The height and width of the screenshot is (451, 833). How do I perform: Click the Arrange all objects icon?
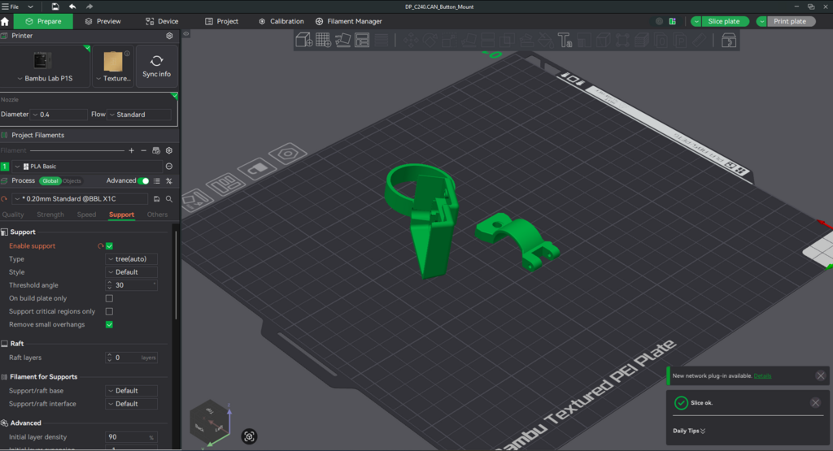coord(362,41)
